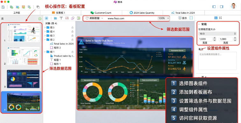
Task: Click the new query toolbar icon
Action: 29,7
